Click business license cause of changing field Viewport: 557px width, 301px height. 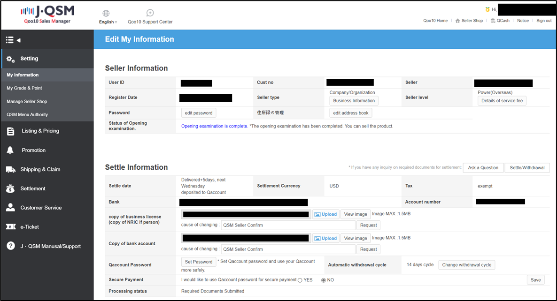tap(288, 225)
